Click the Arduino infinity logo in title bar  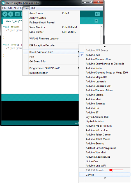pos(3,3)
